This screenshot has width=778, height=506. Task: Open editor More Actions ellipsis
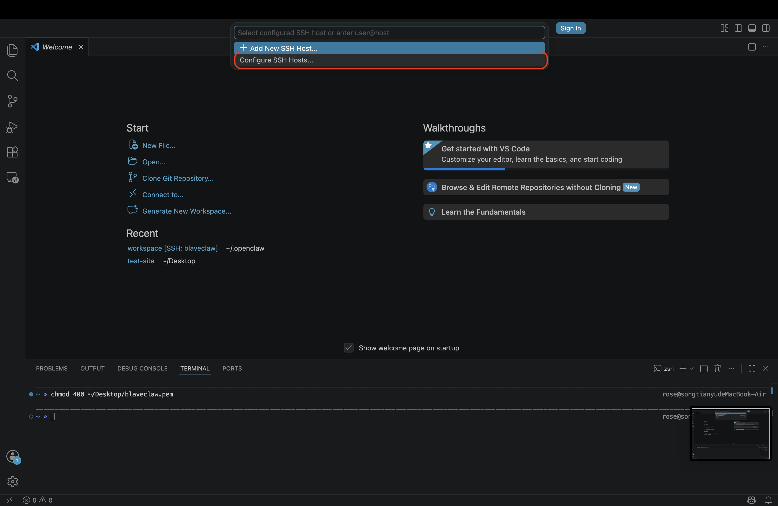[x=766, y=47]
